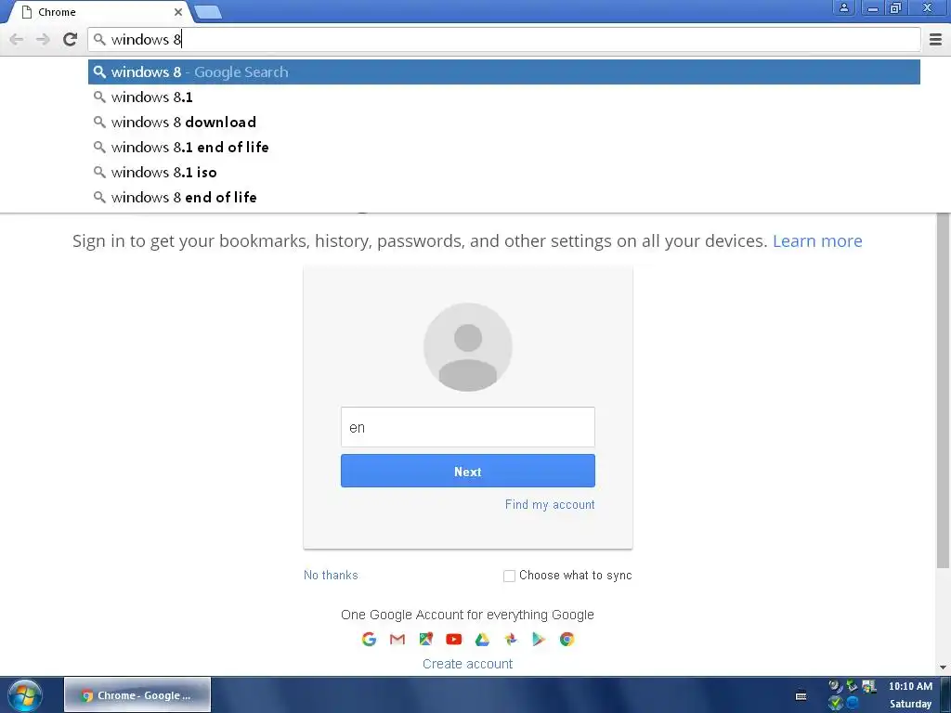Open the Find my account link
This screenshot has width=951, height=713.
[x=550, y=504]
